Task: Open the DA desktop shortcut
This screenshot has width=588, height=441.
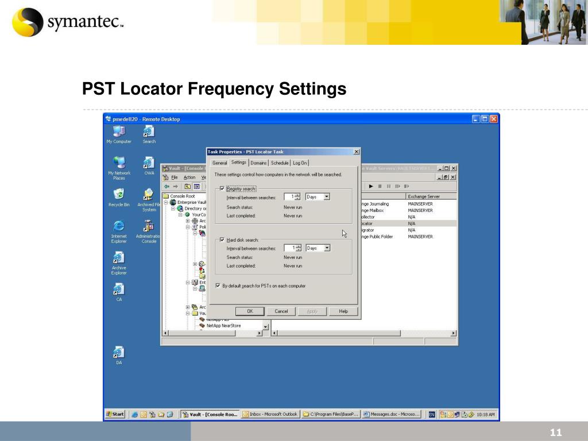Action: pos(119,355)
